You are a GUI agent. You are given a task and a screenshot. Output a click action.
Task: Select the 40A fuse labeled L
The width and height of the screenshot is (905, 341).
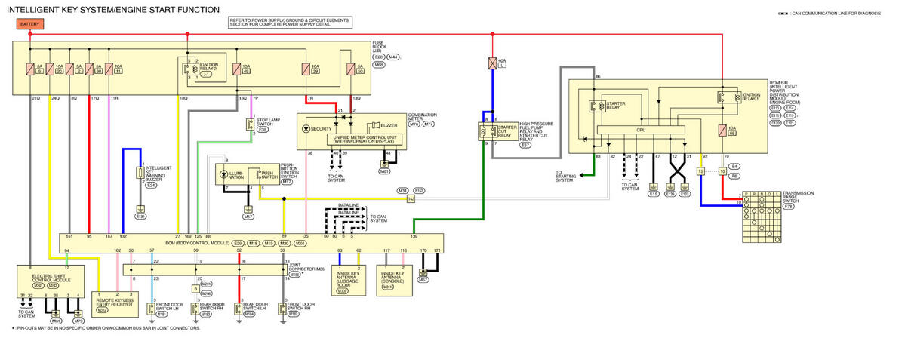point(492,65)
